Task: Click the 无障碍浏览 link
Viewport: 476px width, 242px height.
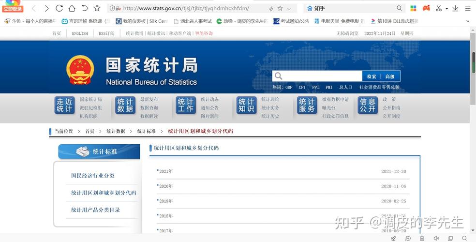Action: coord(347,33)
